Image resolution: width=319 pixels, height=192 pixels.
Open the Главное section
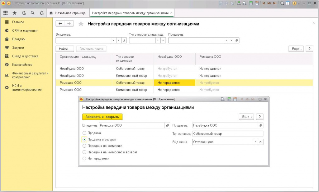(18, 22)
